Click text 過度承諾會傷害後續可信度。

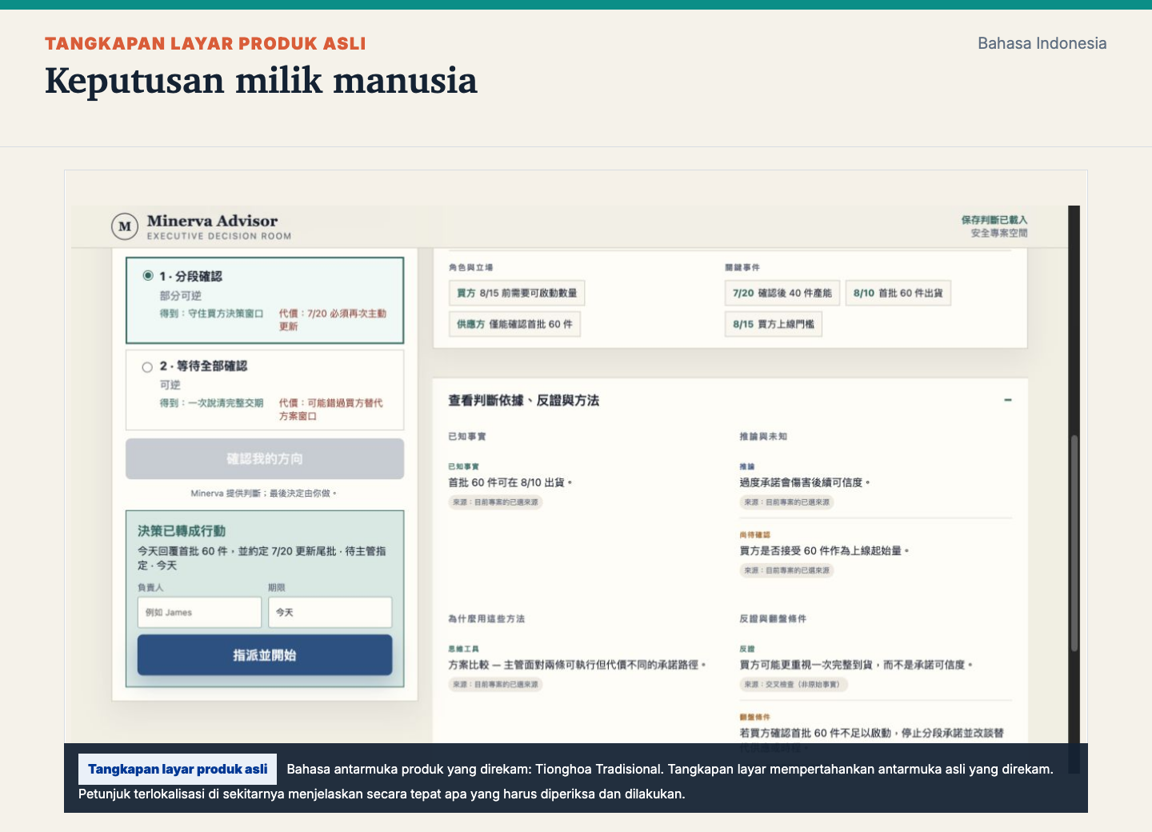coord(805,482)
